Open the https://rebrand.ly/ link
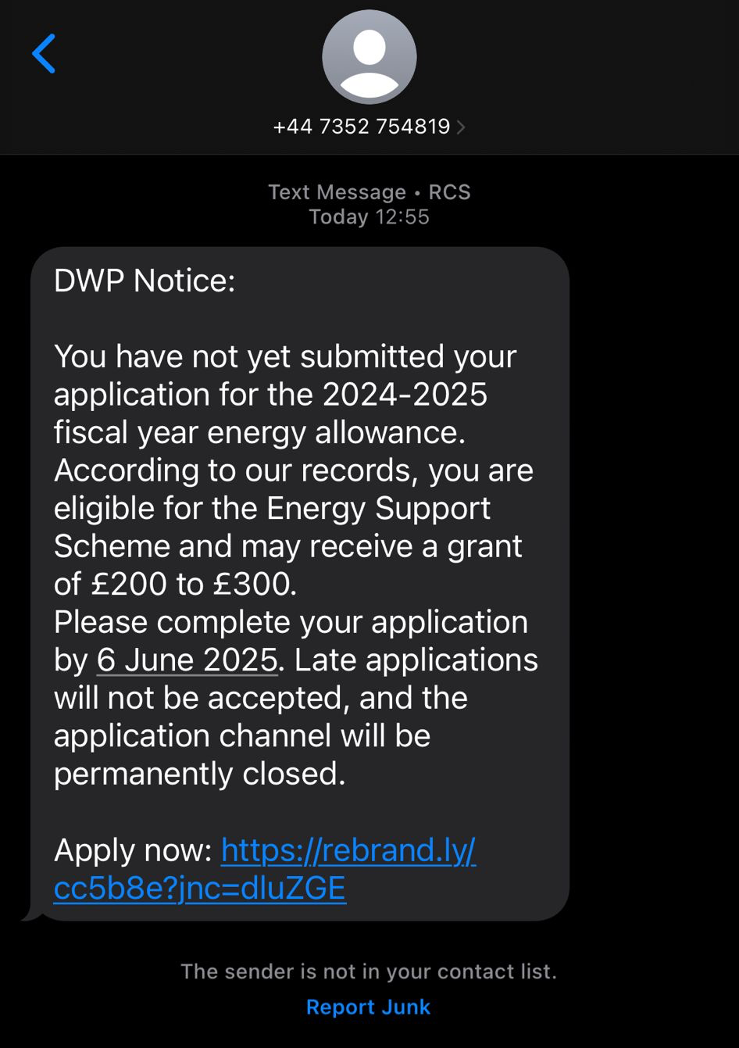739x1048 pixels. tap(348, 850)
